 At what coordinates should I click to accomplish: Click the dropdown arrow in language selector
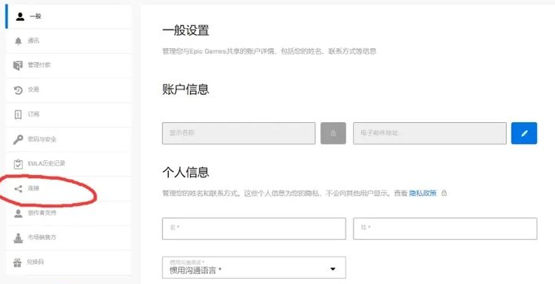tap(332, 269)
